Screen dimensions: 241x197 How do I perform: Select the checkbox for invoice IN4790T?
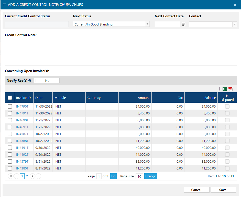click(10, 107)
